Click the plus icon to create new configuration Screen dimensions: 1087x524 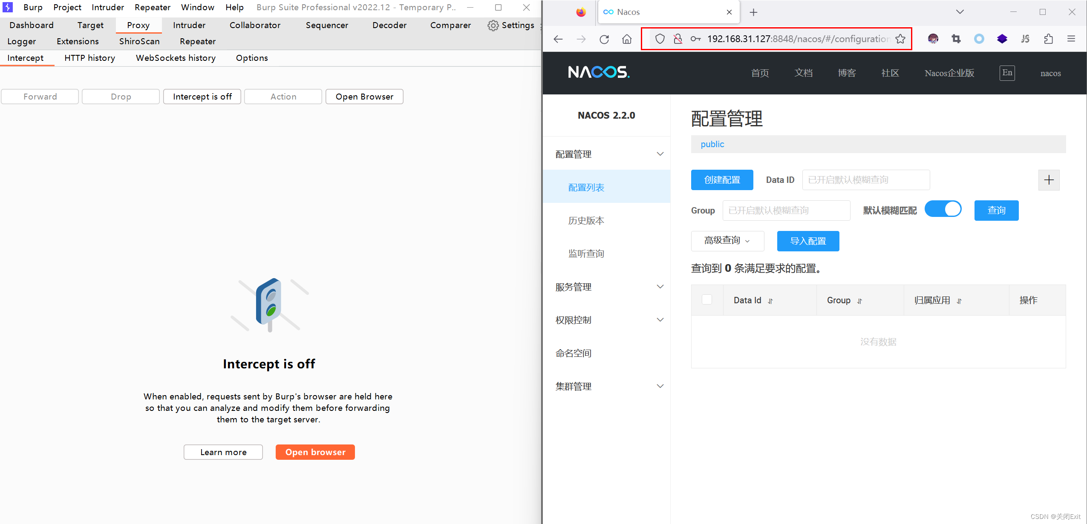[1049, 180]
